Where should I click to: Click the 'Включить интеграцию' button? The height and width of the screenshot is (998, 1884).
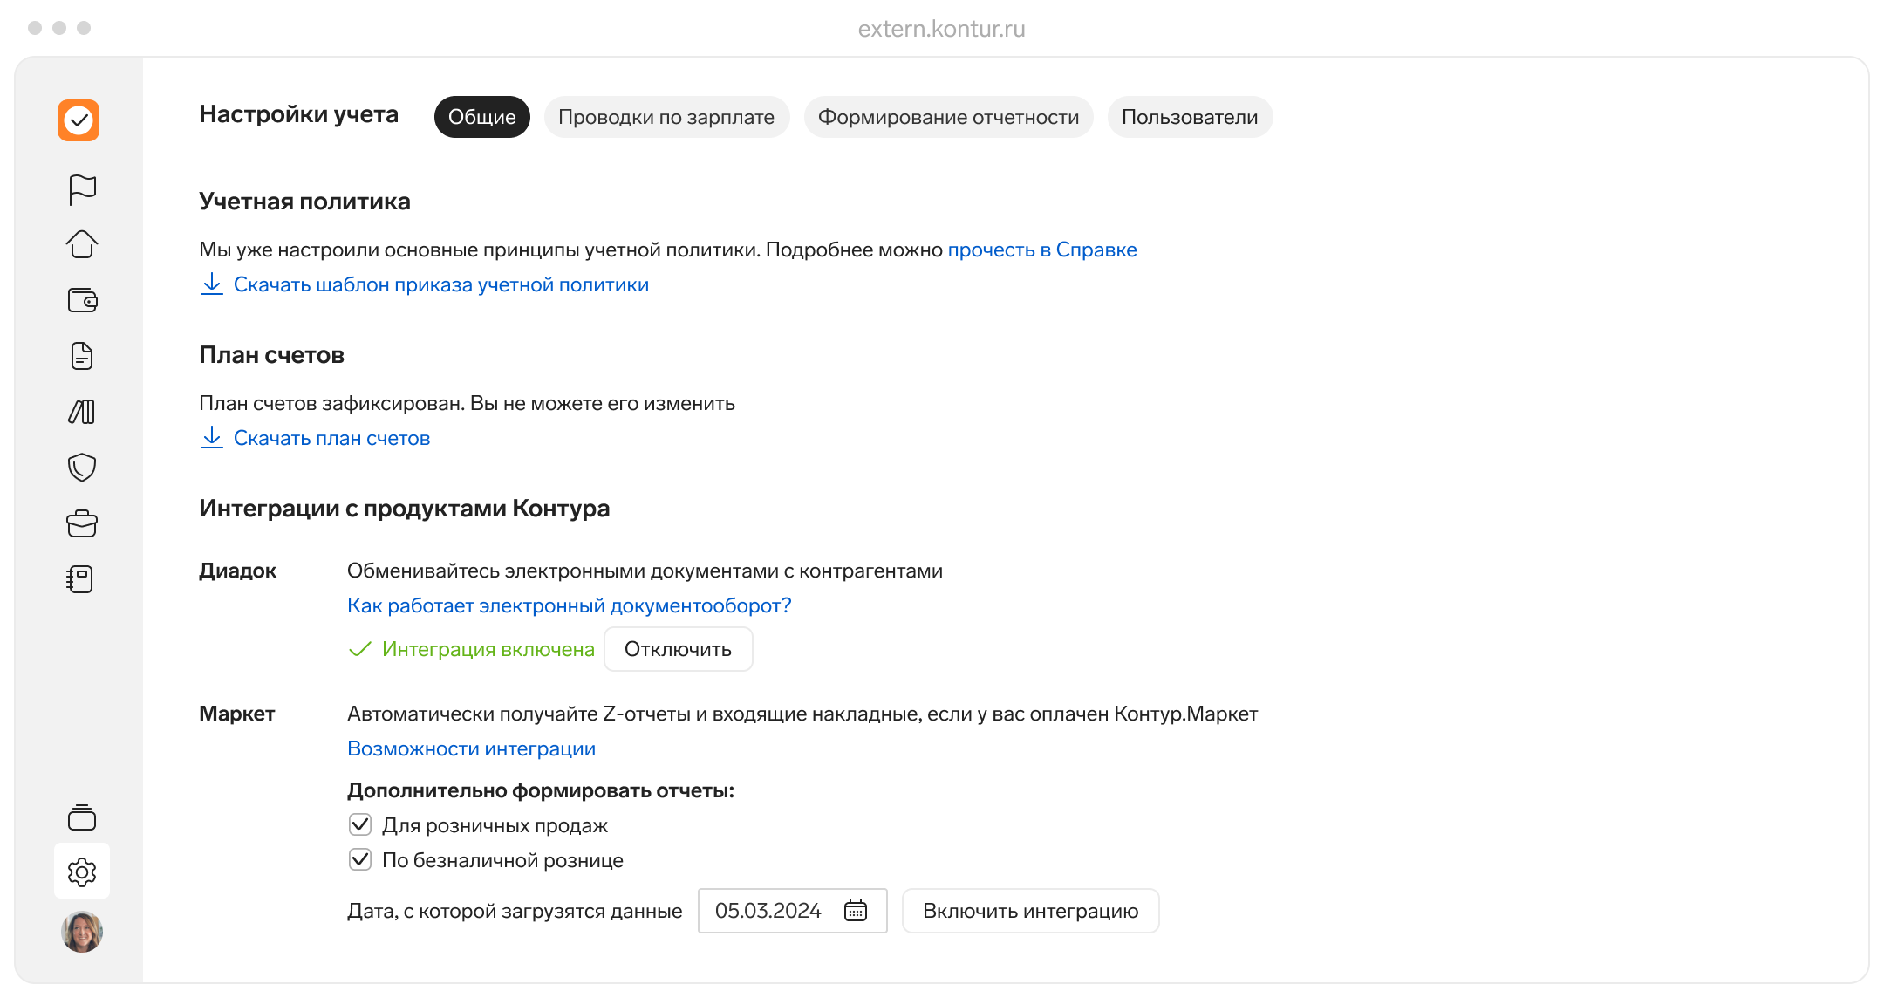tap(1030, 911)
